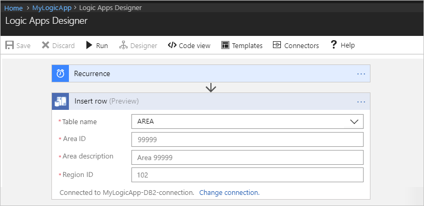Click the Save floppy disk icon

pyautogui.click(x=10, y=45)
